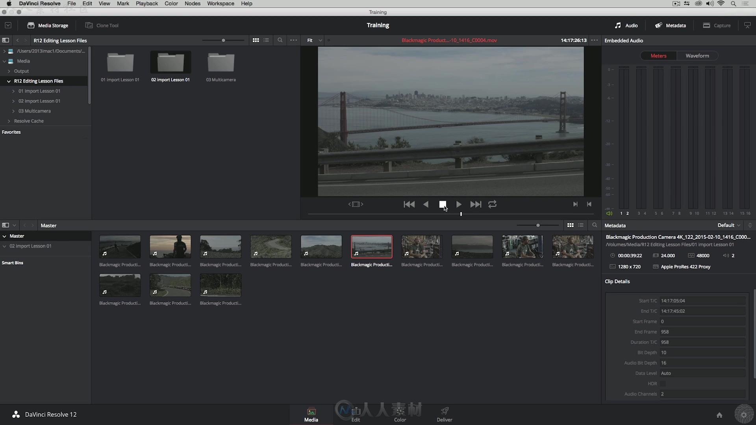Click the stop playback button
Screen dimensions: 756x425
click(x=443, y=204)
